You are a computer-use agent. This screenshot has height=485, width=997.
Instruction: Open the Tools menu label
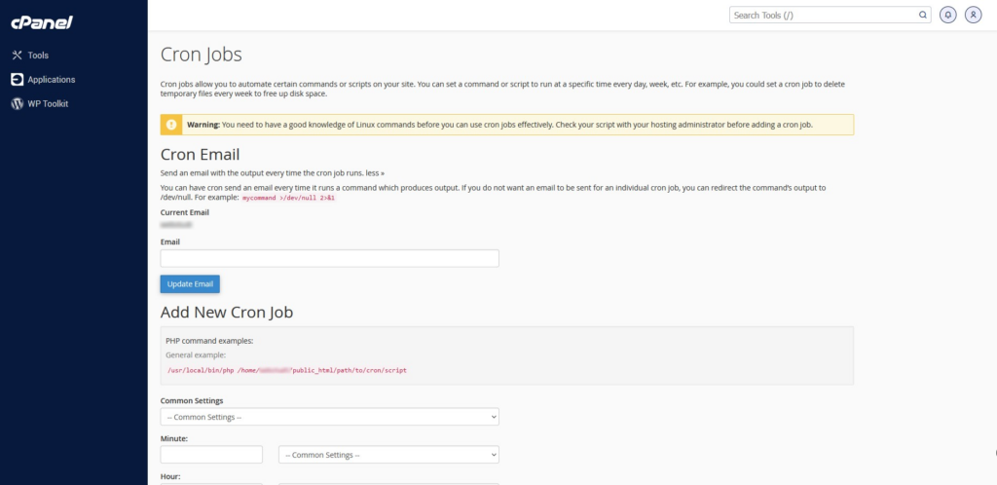point(38,56)
